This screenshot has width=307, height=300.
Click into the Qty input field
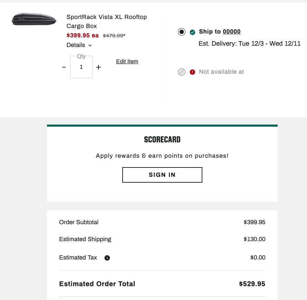pyautogui.click(x=81, y=67)
